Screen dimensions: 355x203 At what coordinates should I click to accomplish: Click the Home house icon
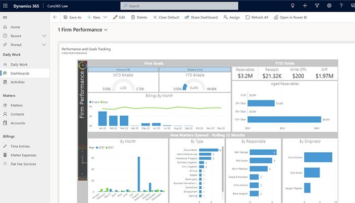(5, 27)
